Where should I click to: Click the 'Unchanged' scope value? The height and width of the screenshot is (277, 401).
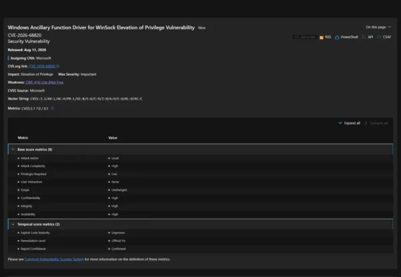119,190
